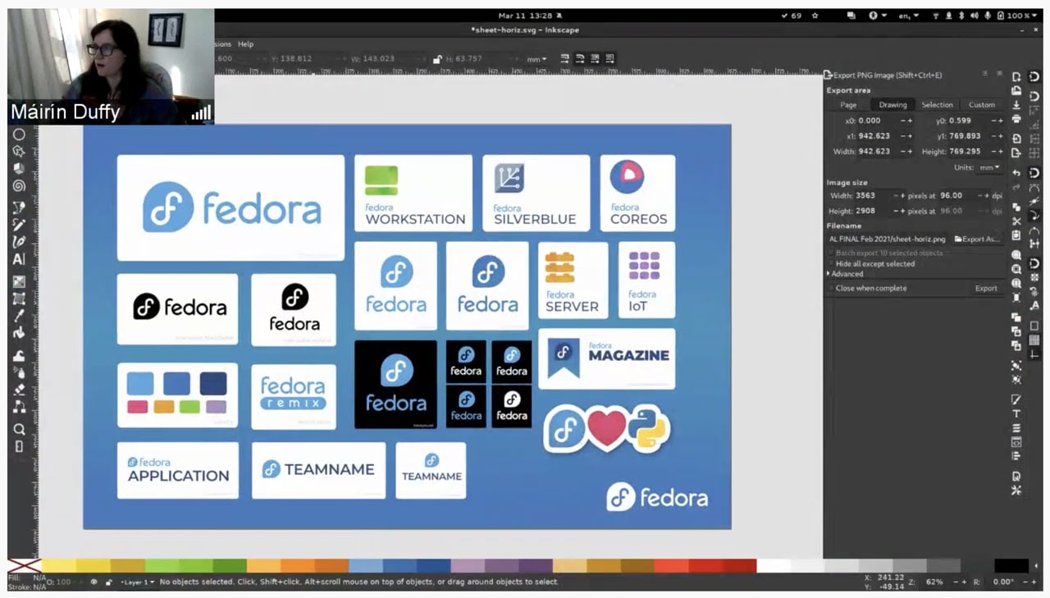Select the Star and polygon tool

click(19, 151)
